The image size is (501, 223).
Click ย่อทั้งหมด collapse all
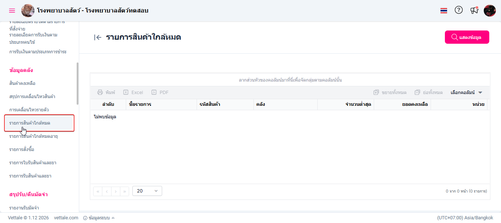coord(428,93)
